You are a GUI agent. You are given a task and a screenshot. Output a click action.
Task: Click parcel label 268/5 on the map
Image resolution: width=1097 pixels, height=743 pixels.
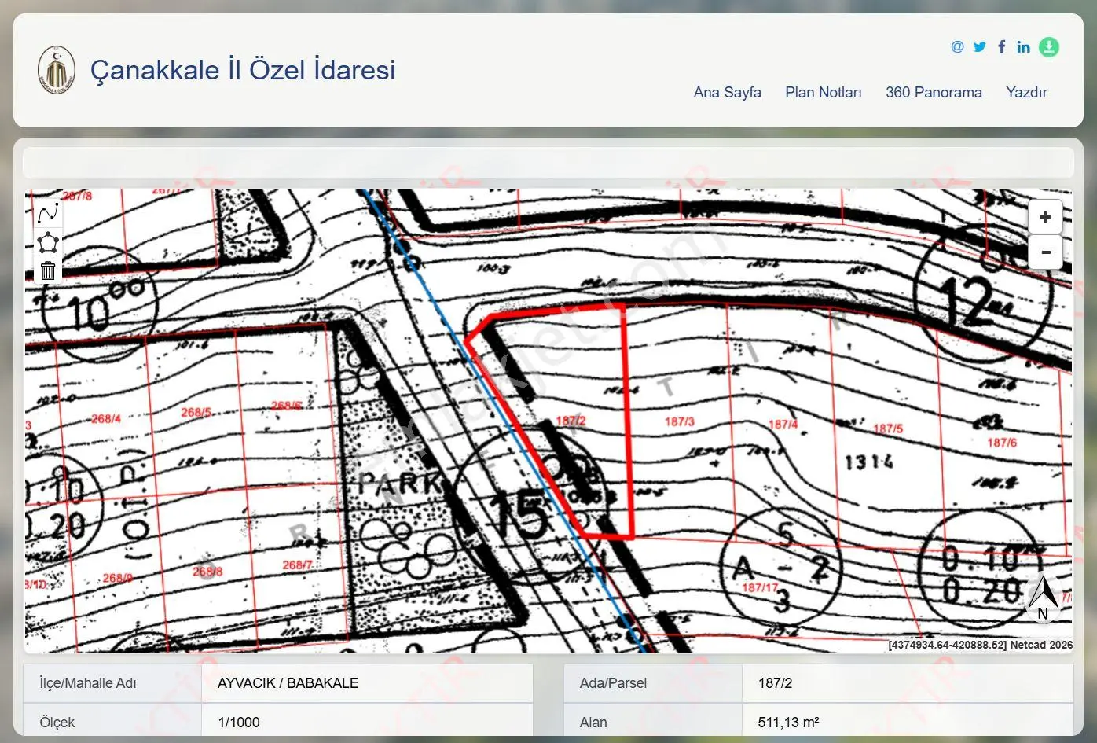196,412
